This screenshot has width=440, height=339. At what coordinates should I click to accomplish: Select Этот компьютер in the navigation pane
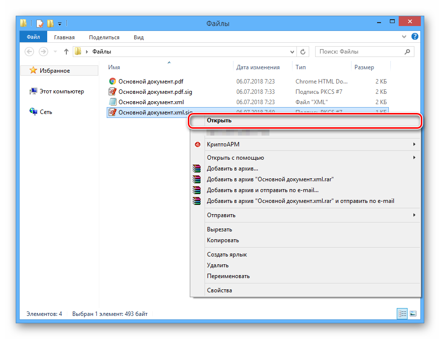(x=61, y=91)
